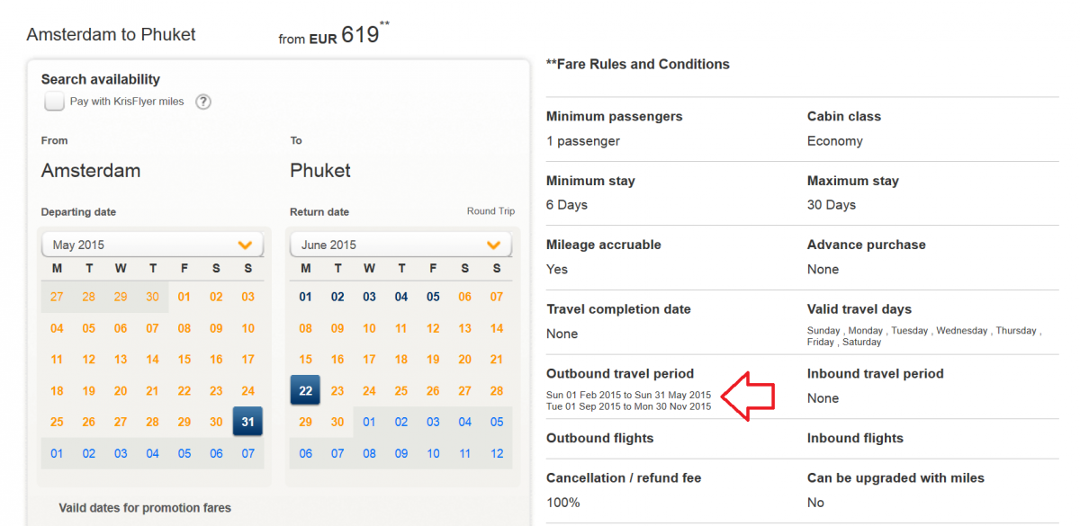This screenshot has height=526, width=1080.
Task: Select May 31 as the departing date
Action: [247, 422]
